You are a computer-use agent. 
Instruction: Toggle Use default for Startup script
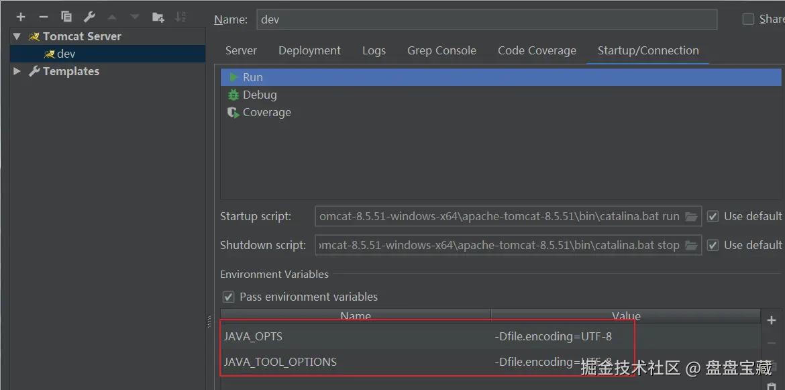[713, 217]
